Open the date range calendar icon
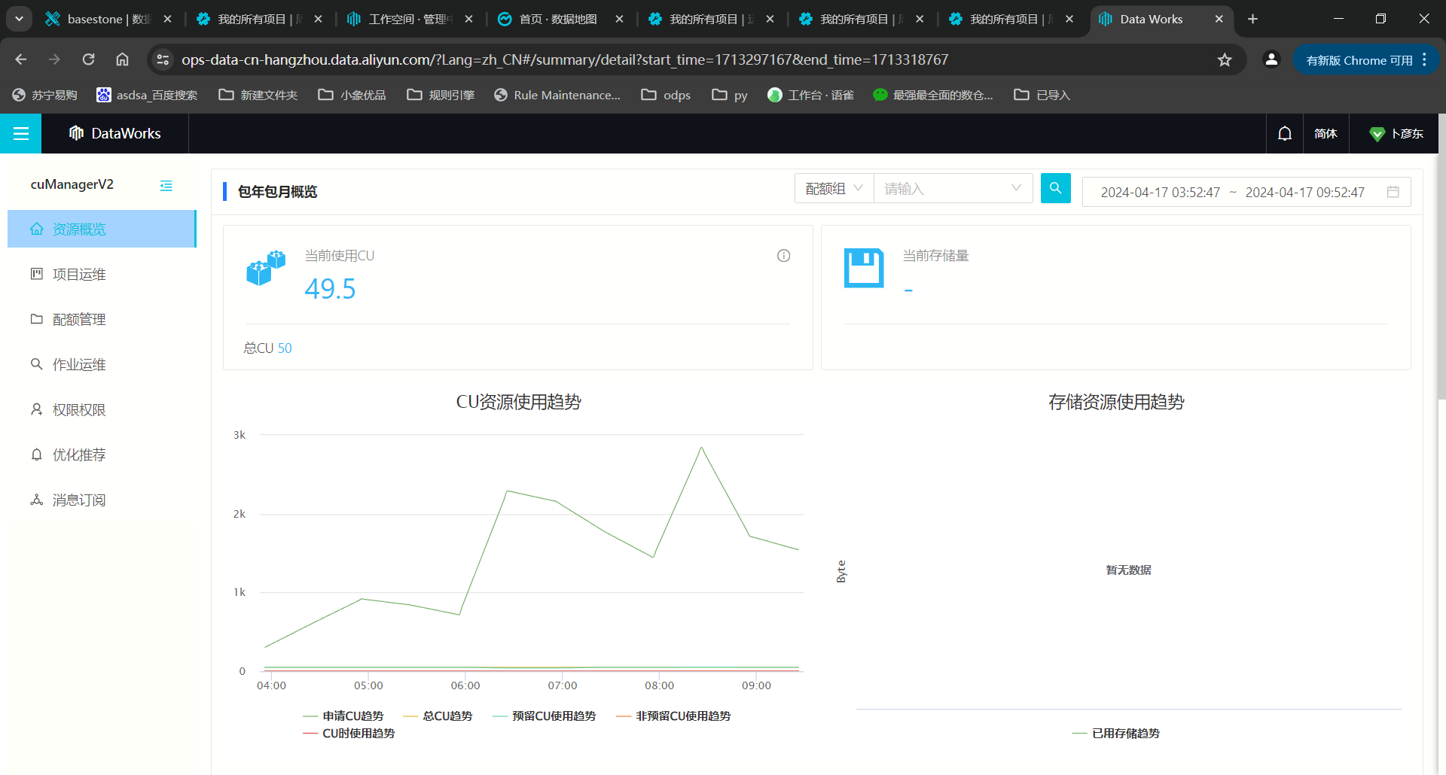The image size is (1446, 775). 1393,192
